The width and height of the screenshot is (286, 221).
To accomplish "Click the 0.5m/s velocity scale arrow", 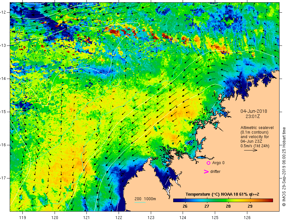I will click(251, 150).
